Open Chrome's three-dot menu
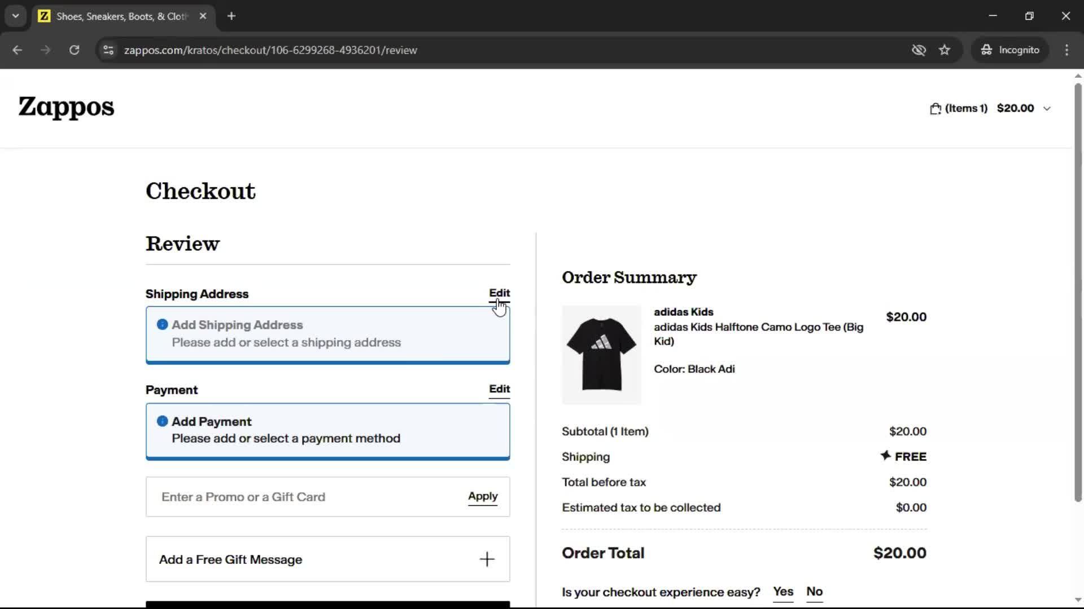The width and height of the screenshot is (1084, 609). tap(1066, 50)
